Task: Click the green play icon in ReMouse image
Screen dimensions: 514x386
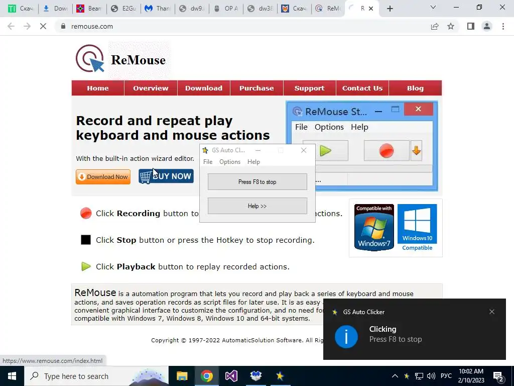Action: (325, 151)
